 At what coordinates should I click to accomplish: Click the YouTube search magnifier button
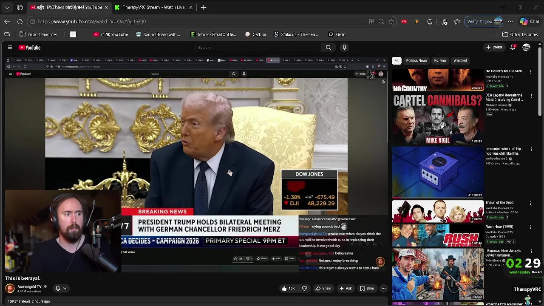[x=328, y=48]
